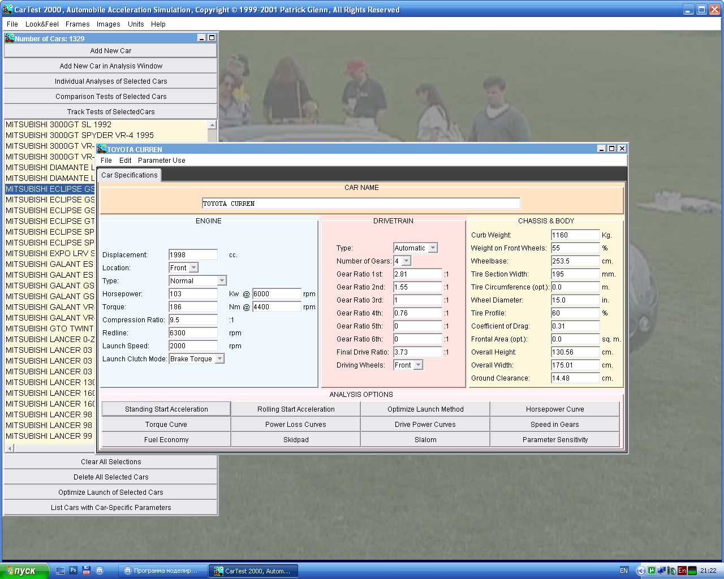This screenshot has height=579, width=724.
Task: Click Clear All Selections button
Action: 110,461
